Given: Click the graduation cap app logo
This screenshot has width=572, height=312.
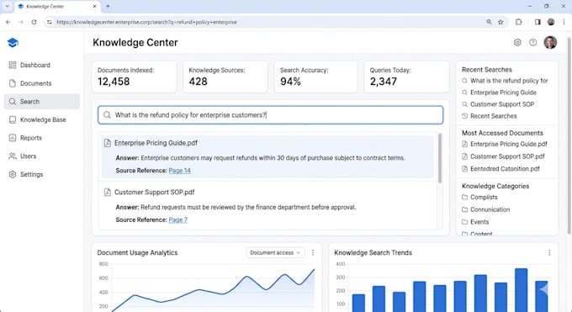Looking at the screenshot, I should pyautogui.click(x=13, y=43).
